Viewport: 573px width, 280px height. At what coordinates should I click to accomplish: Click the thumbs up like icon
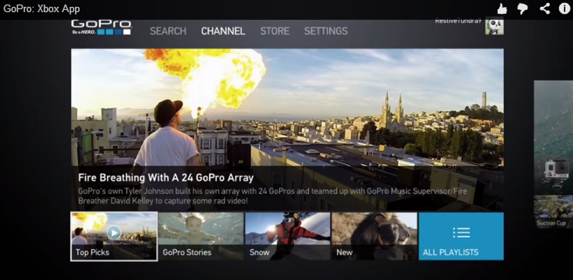click(x=502, y=9)
